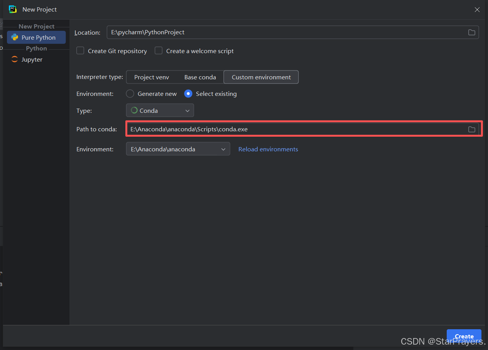Click the Path to conda label
This screenshot has height=350, width=488.
(96, 129)
